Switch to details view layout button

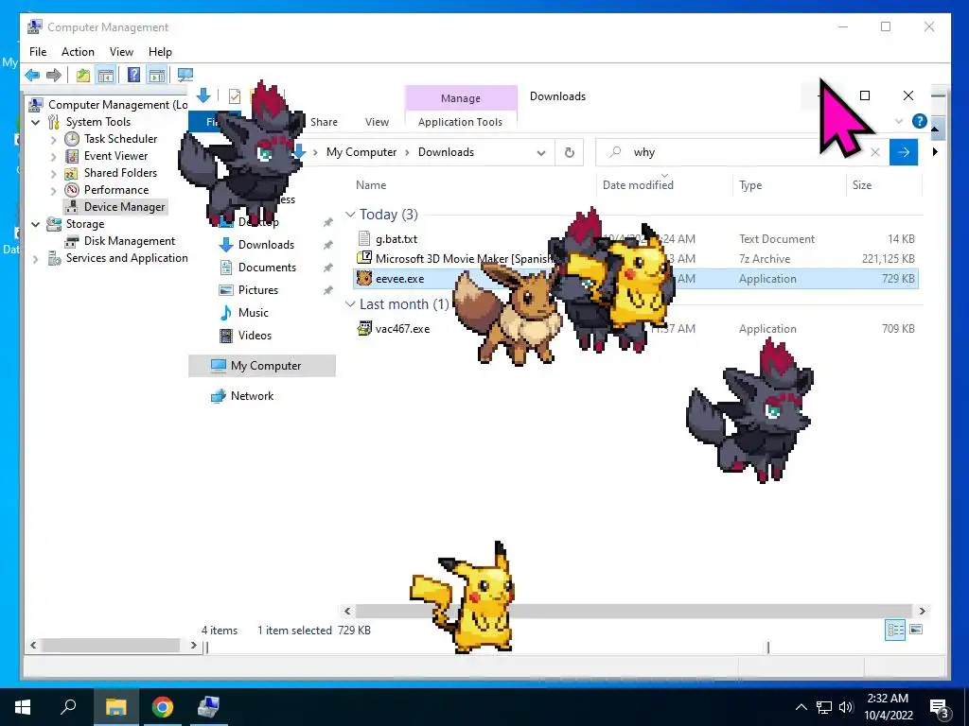click(895, 630)
